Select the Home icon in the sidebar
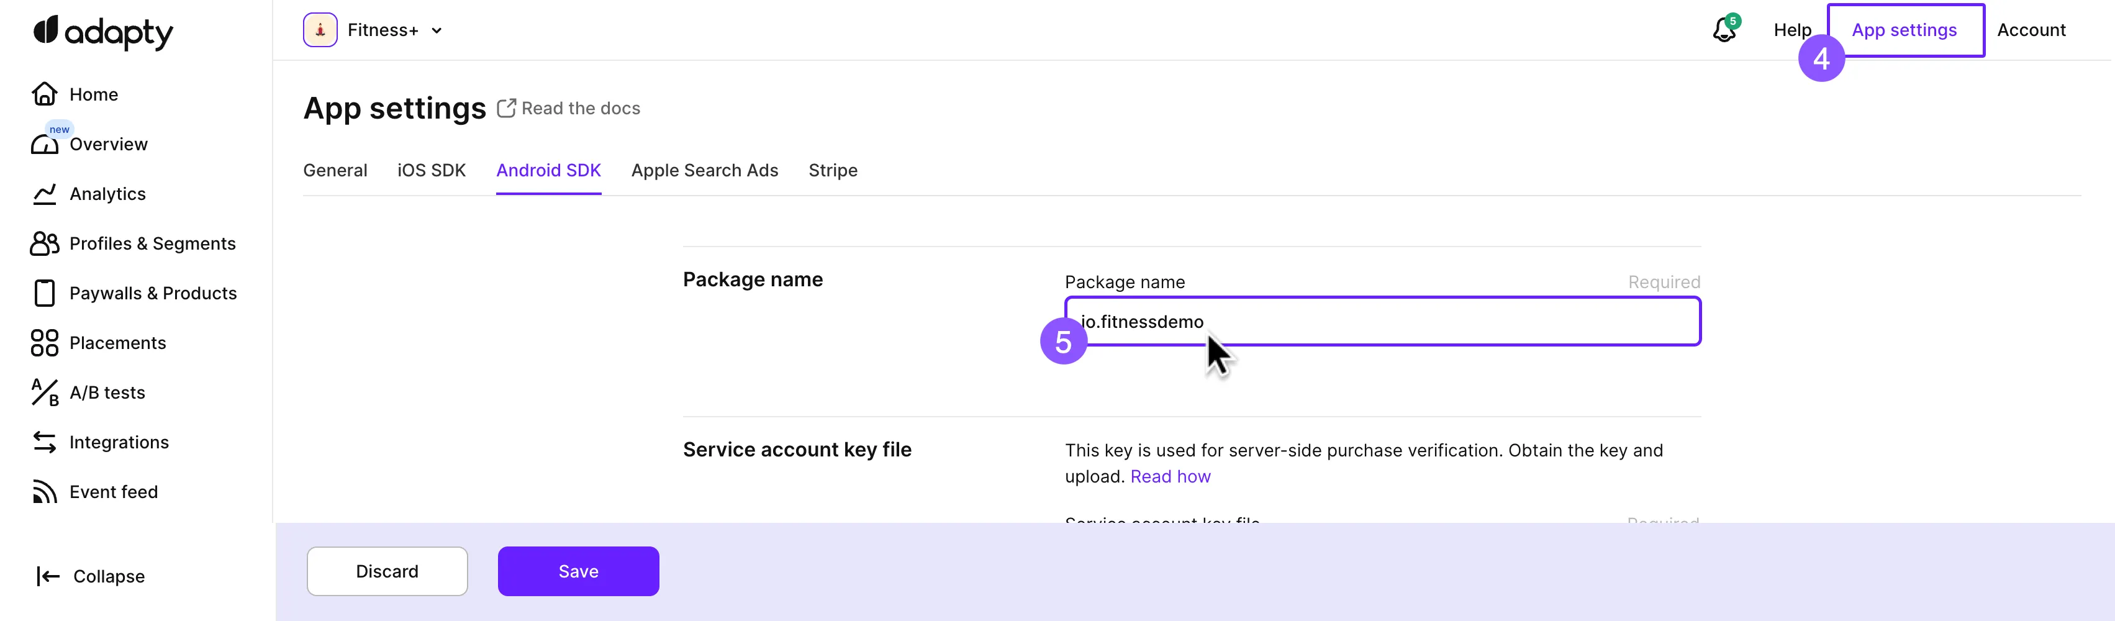2115x621 pixels. [x=44, y=94]
